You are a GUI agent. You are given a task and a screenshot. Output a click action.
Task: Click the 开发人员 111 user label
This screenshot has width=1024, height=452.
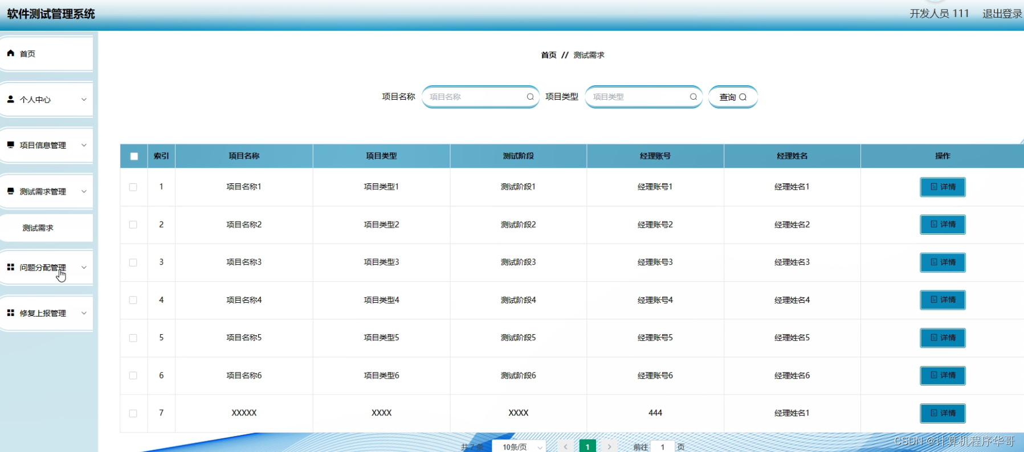[x=939, y=14]
